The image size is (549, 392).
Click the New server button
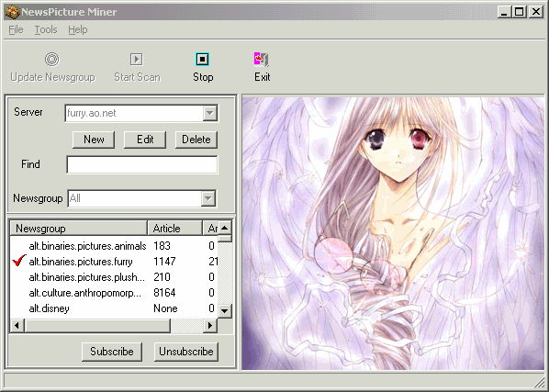pos(94,140)
